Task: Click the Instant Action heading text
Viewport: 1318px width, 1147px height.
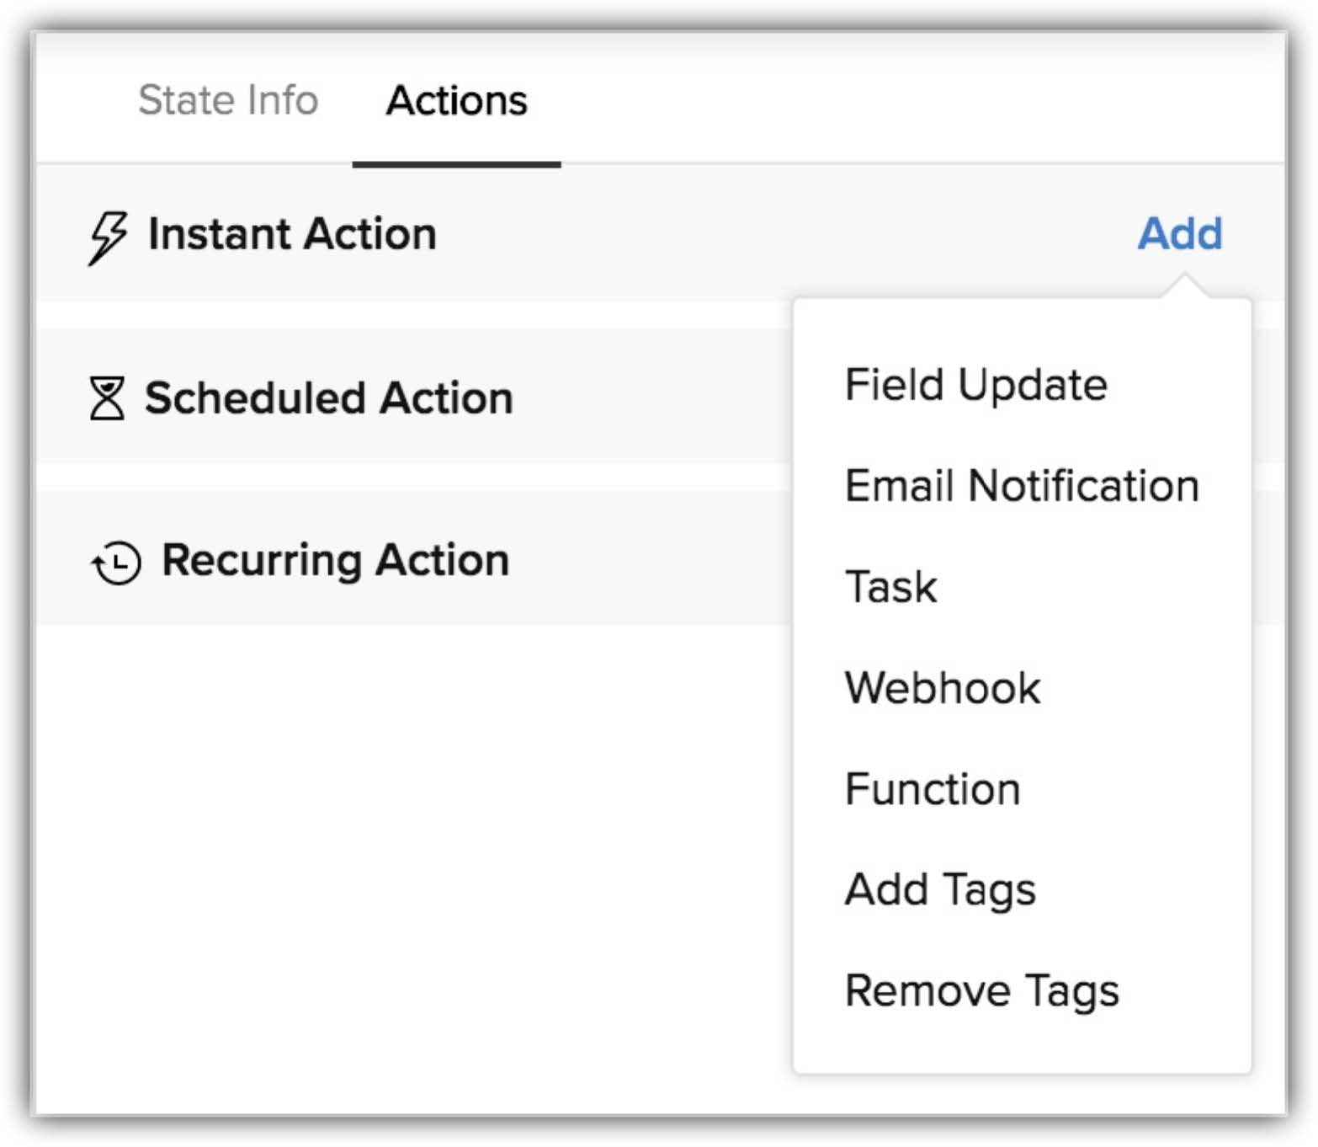Action: [292, 233]
